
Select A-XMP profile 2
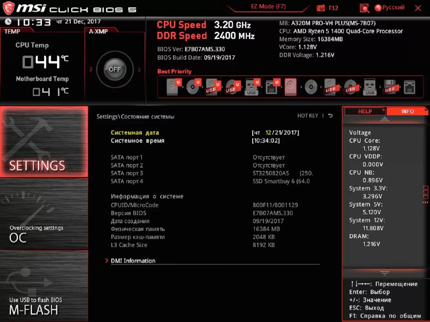click(x=91, y=69)
